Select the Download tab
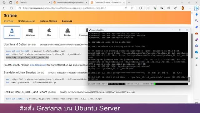 pos(67,21)
